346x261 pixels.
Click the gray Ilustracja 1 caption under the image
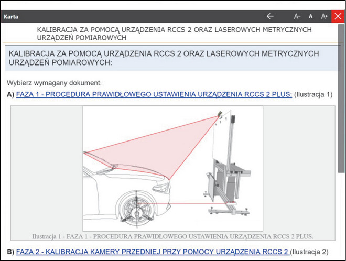pyautogui.click(x=172, y=236)
